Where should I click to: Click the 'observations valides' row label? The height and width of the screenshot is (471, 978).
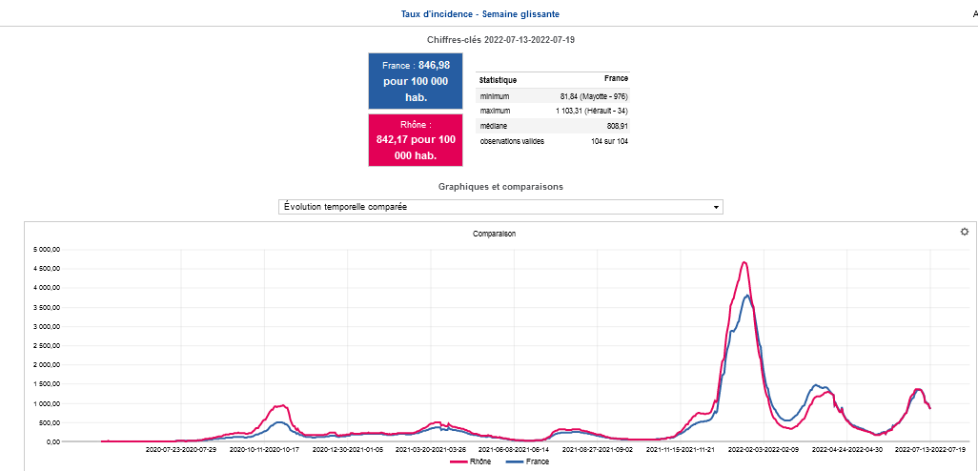pos(512,142)
